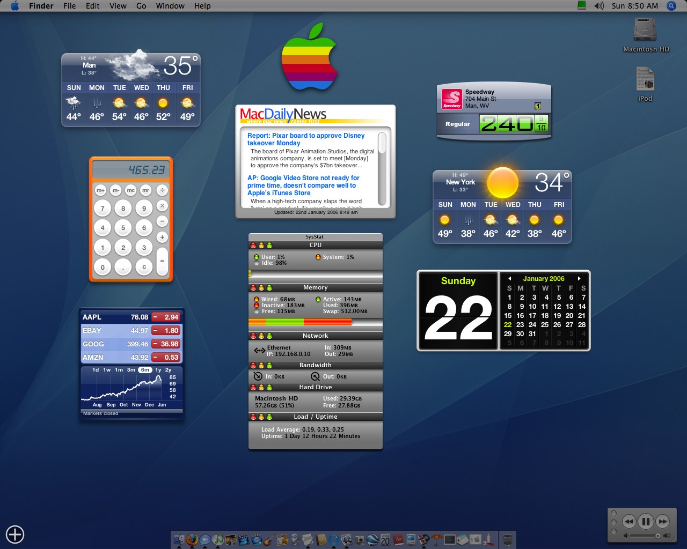
Task: Open Finder from the Dock
Action: [179, 540]
